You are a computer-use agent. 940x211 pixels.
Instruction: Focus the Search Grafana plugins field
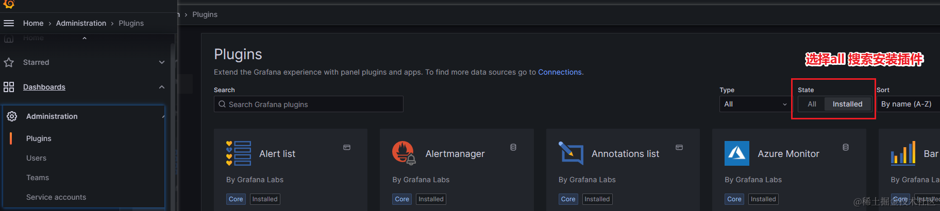coord(308,104)
